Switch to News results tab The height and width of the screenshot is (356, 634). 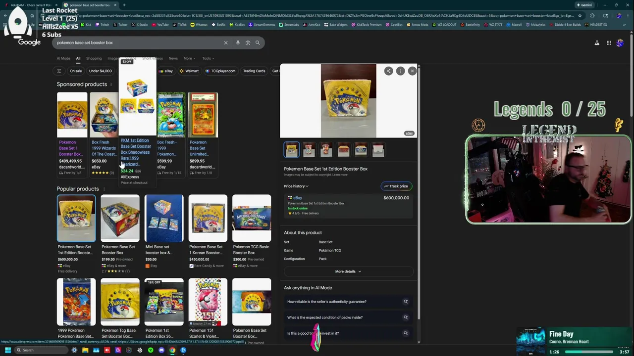[x=173, y=58]
